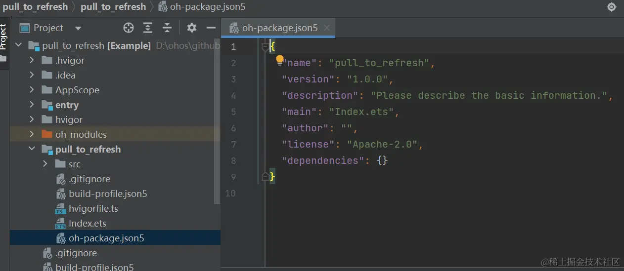Expand the src folder
This screenshot has height=271, width=624.
click(x=45, y=164)
